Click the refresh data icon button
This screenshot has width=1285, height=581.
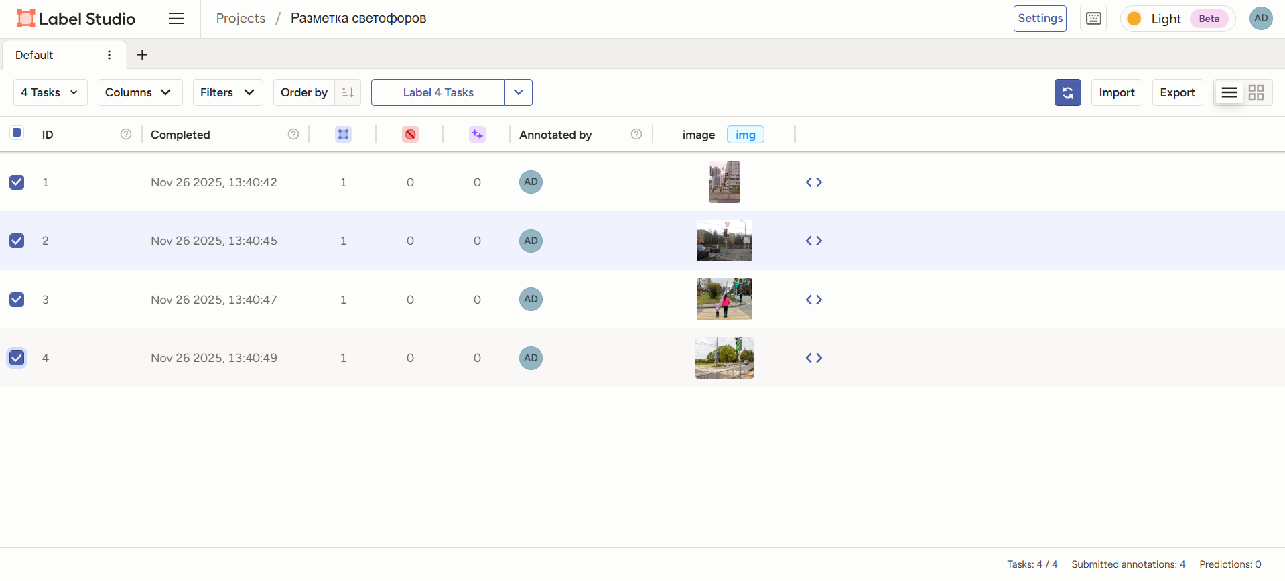pyautogui.click(x=1067, y=92)
